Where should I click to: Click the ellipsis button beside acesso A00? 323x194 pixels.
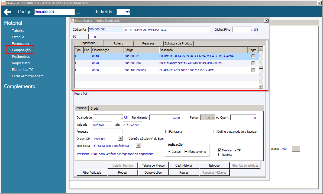tap(296, 149)
